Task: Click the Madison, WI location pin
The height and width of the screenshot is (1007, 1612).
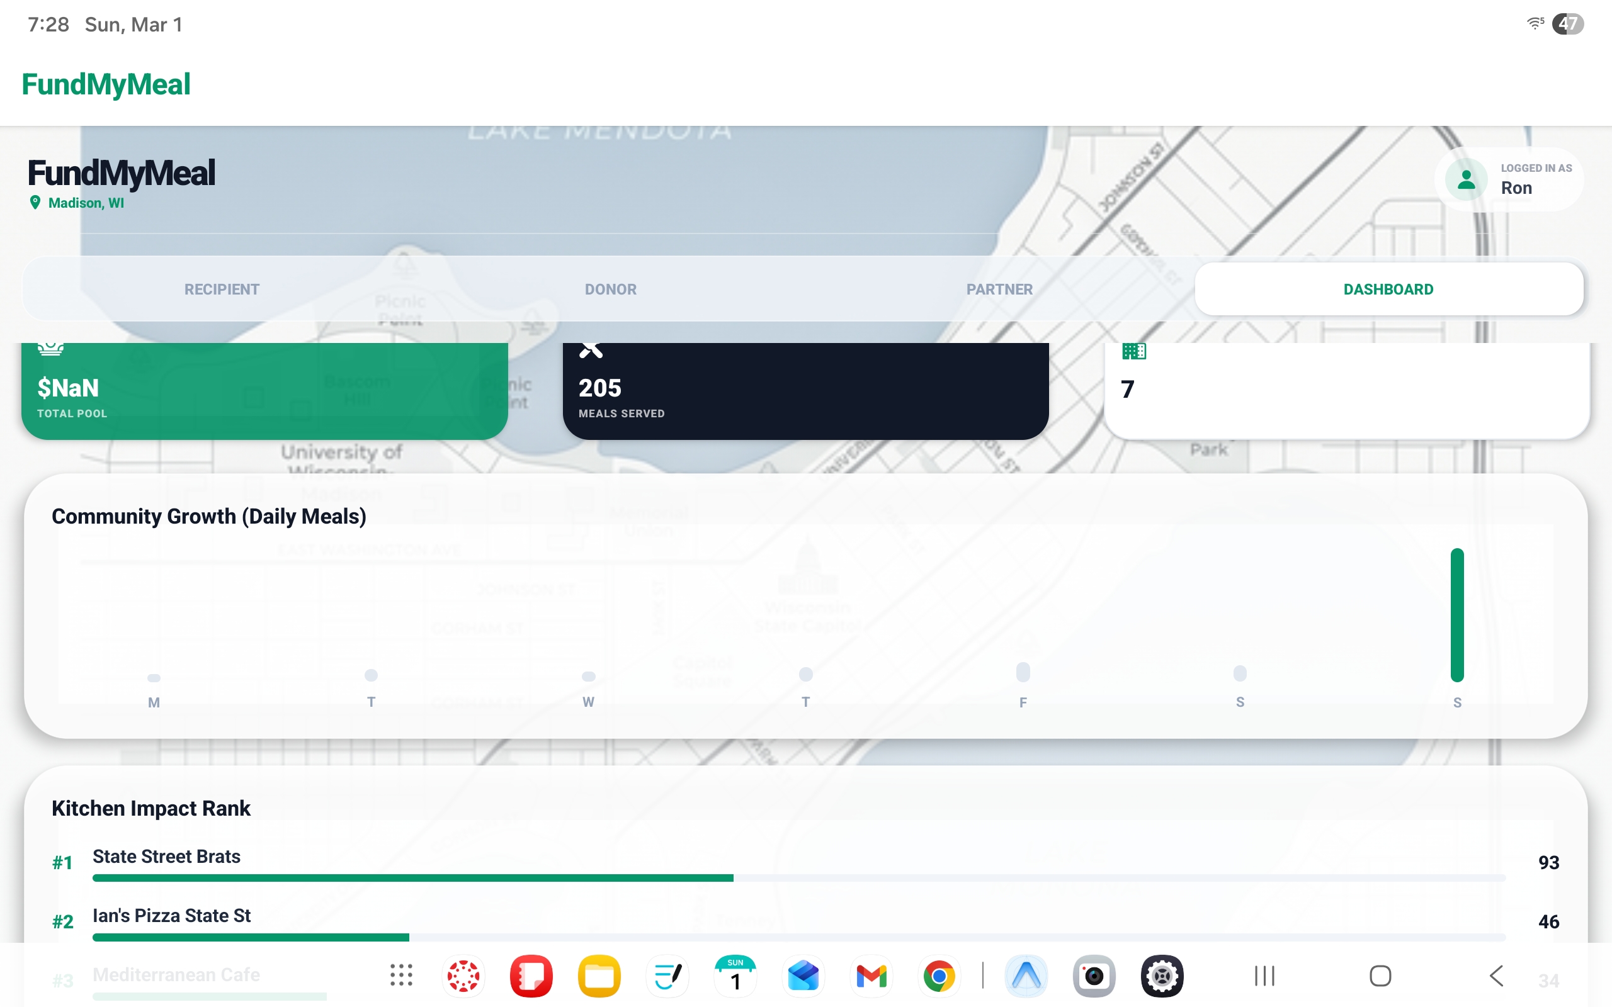Action: point(35,203)
